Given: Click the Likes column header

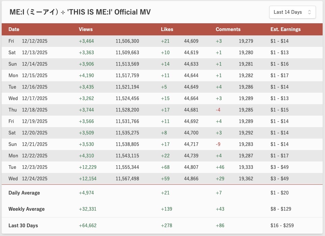Looking at the screenshot, I should [167, 29].
